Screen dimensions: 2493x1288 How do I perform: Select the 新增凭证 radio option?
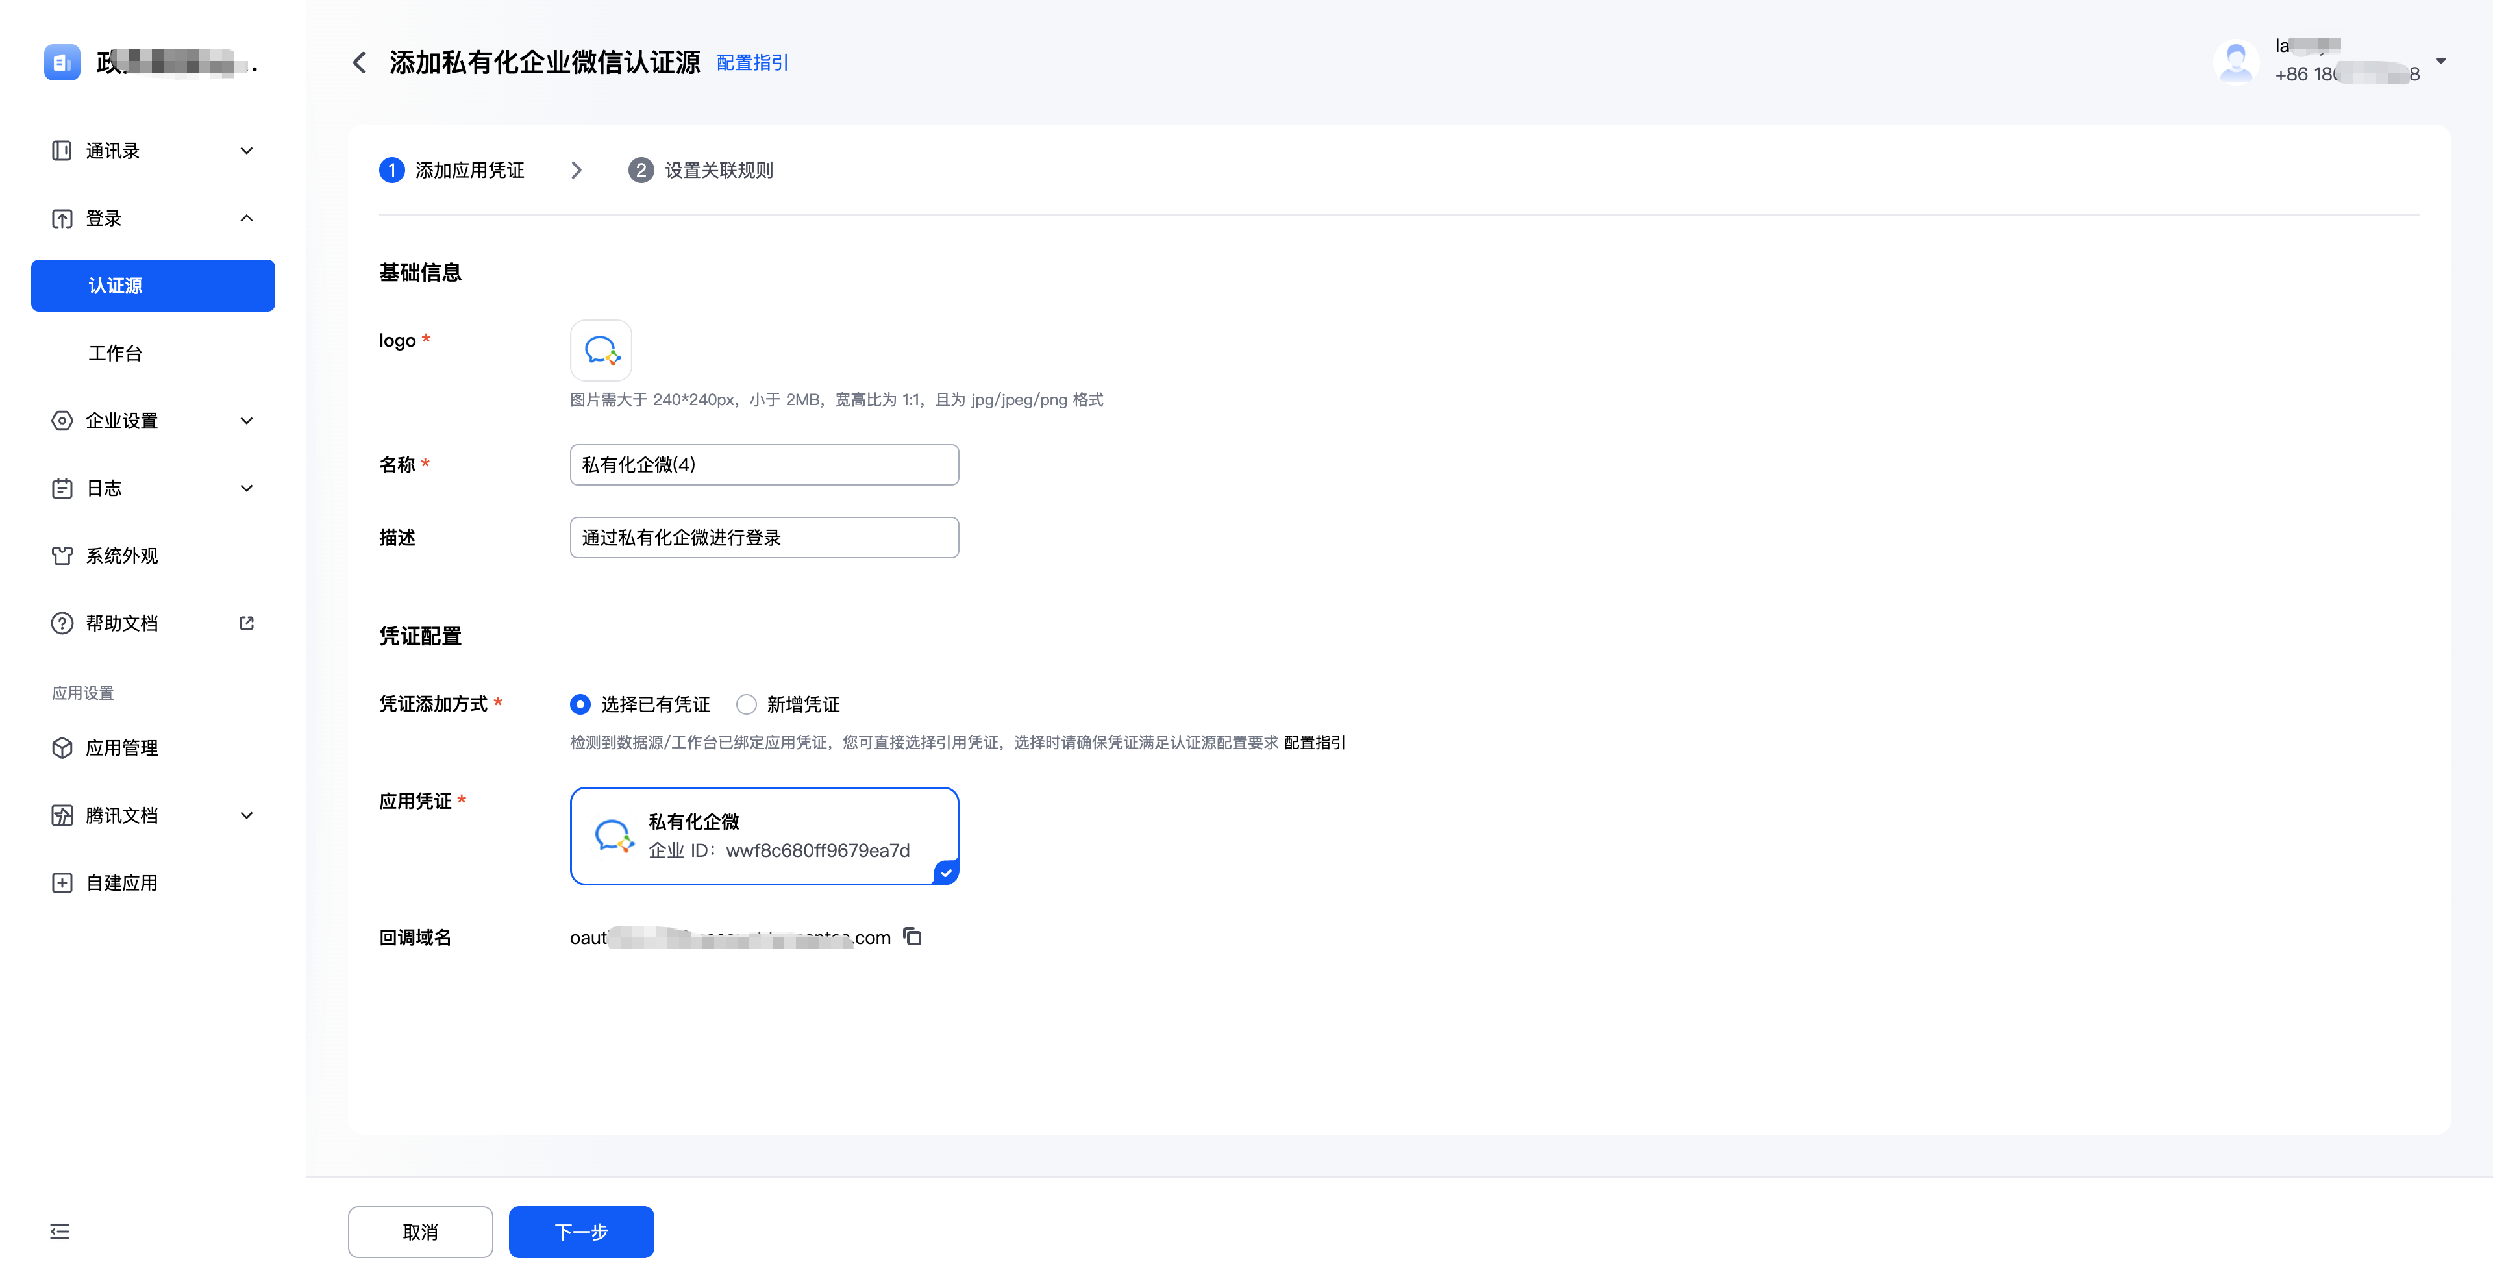[746, 704]
